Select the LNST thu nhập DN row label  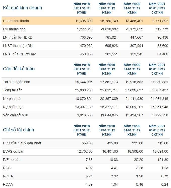pyautogui.click(x=18, y=46)
